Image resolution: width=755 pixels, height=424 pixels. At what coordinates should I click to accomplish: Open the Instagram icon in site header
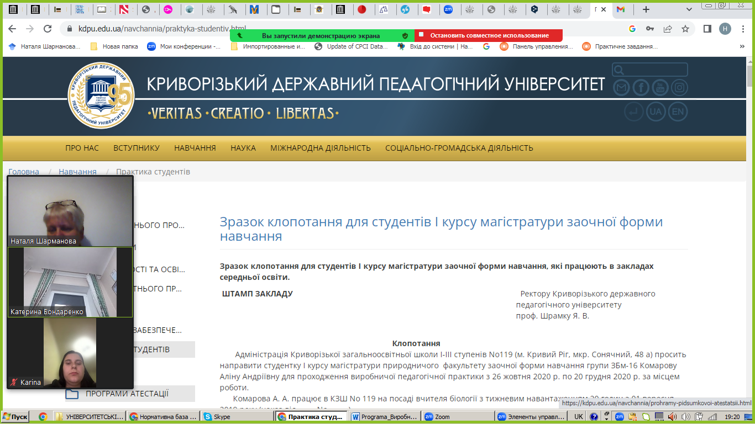[x=679, y=87]
